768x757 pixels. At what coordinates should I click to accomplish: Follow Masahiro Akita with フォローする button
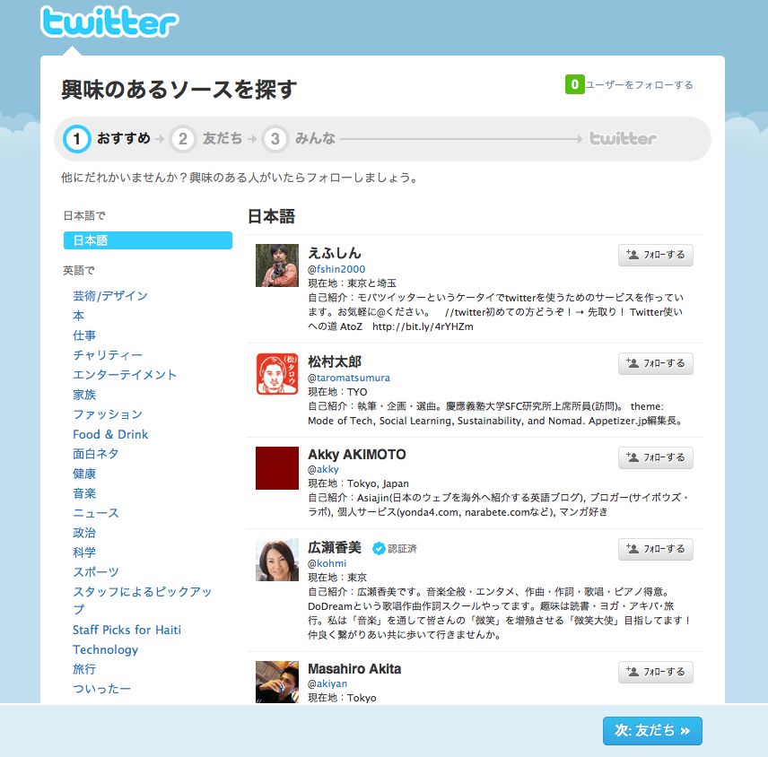click(655, 672)
